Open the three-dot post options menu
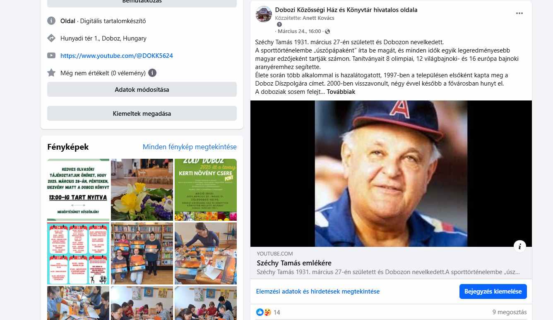The image size is (553, 320). click(x=519, y=14)
